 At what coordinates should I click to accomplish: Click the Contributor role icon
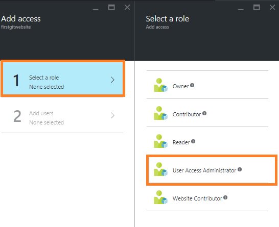pyautogui.click(x=160, y=113)
